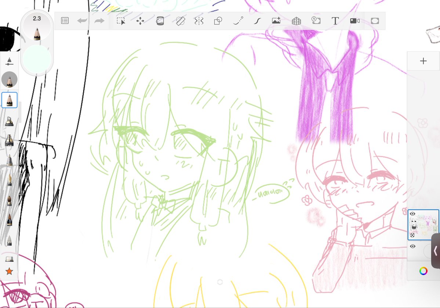Open the Draw Shapes tool

click(218, 21)
